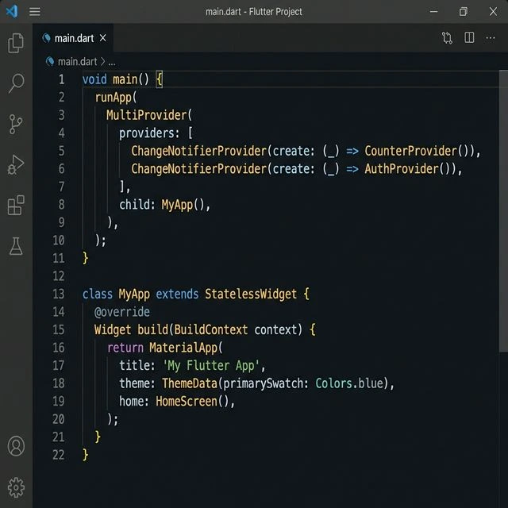This screenshot has height=508, width=508.
Task: Click 'BuildContext' on line 15
Action: [211, 330]
